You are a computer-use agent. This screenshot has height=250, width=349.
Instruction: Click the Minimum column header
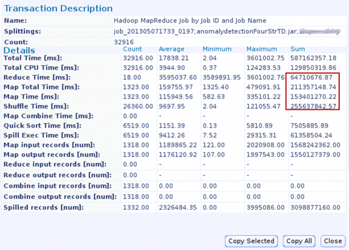217,49
